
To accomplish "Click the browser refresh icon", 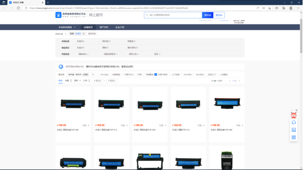I will [18, 8].
